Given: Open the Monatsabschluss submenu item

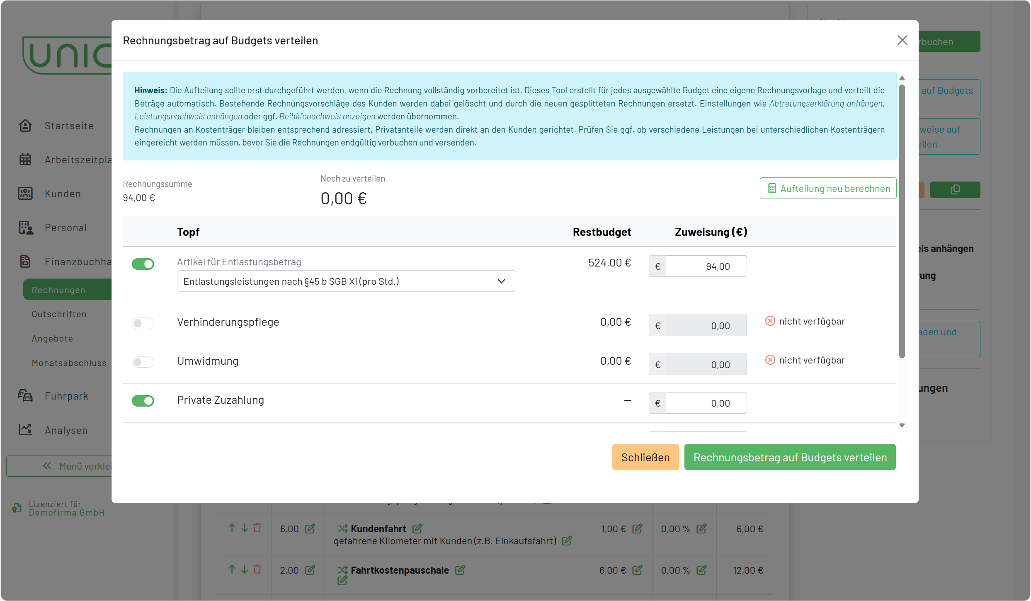Looking at the screenshot, I should [x=69, y=363].
